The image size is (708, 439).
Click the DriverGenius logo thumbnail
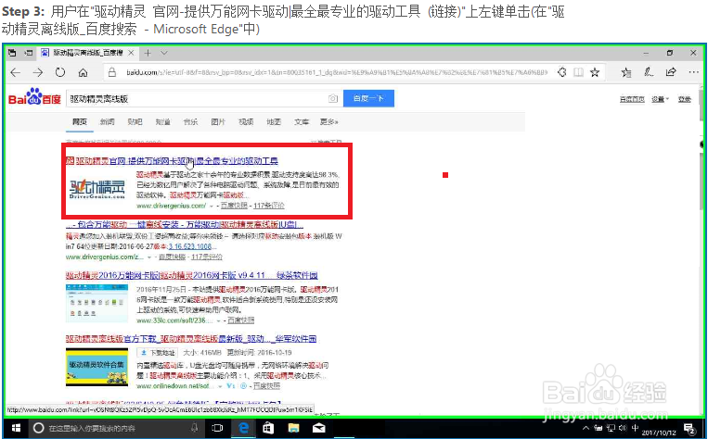[97, 189]
